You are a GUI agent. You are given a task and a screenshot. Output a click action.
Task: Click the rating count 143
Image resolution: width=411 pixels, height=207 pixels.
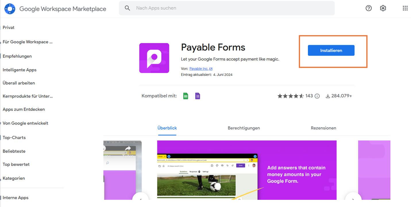click(309, 96)
